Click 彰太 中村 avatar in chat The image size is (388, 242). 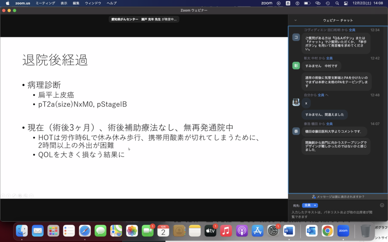(296, 66)
